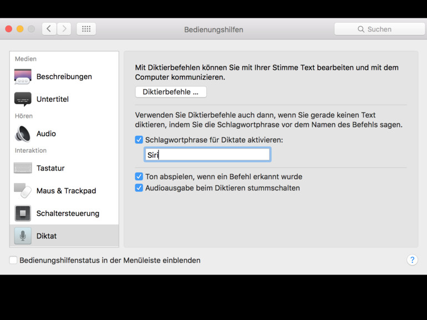Toggle Audioausgabe beim Diktieren stummschalten
Screen dimensions: 427x320
[139, 188]
